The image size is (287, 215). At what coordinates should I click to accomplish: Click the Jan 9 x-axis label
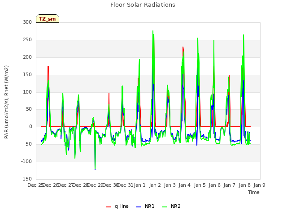pyautogui.click(x=259, y=185)
